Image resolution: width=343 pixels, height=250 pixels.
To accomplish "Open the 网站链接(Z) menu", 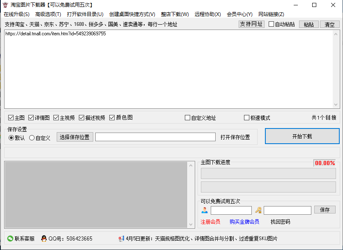I will click(271, 14).
